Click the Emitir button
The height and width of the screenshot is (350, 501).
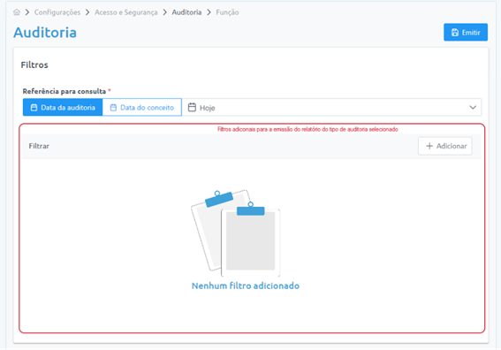[466, 33]
